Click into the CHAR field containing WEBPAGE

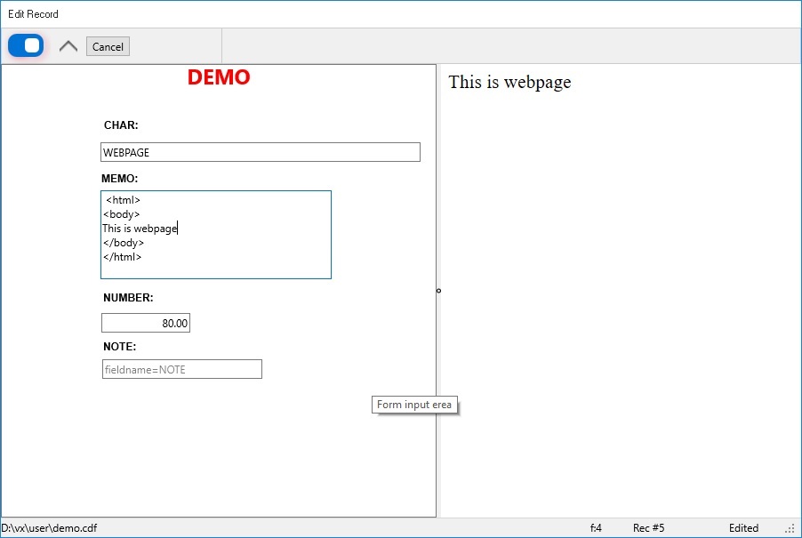click(x=260, y=152)
